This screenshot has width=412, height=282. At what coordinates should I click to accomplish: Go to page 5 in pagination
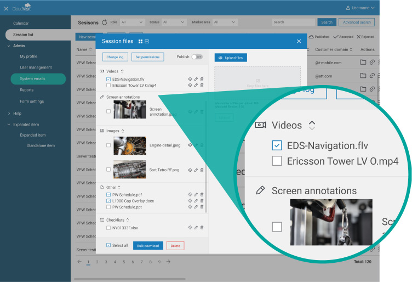tap(124, 262)
